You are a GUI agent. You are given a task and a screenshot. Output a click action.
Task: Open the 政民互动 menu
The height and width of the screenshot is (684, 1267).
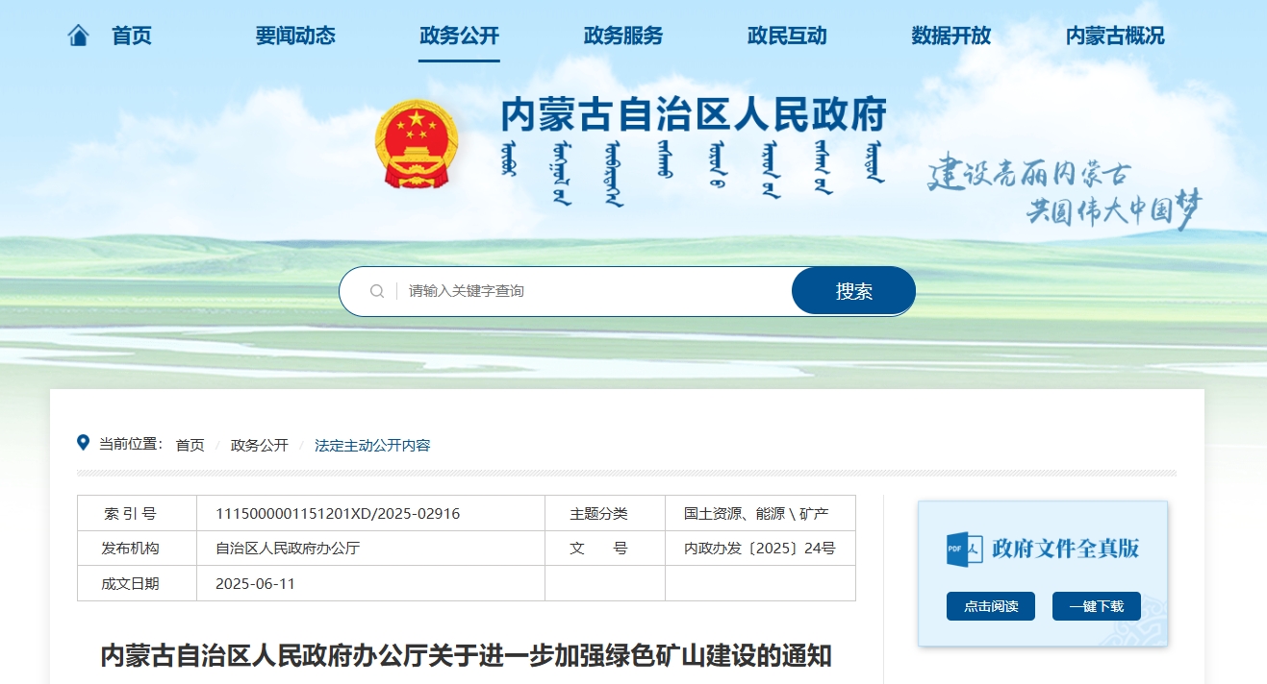(787, 37)
